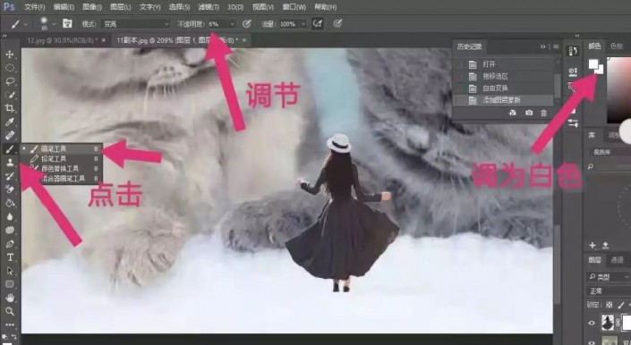Select the Move tool
The height and width of the screenshot is (345, 631).
pyautogui.click(x=10, y=55)
